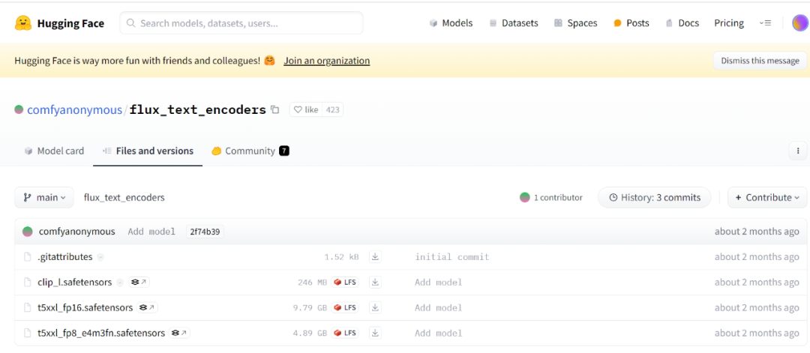
Task: Open Spaces in the top navigation
Action: (575, 23)
